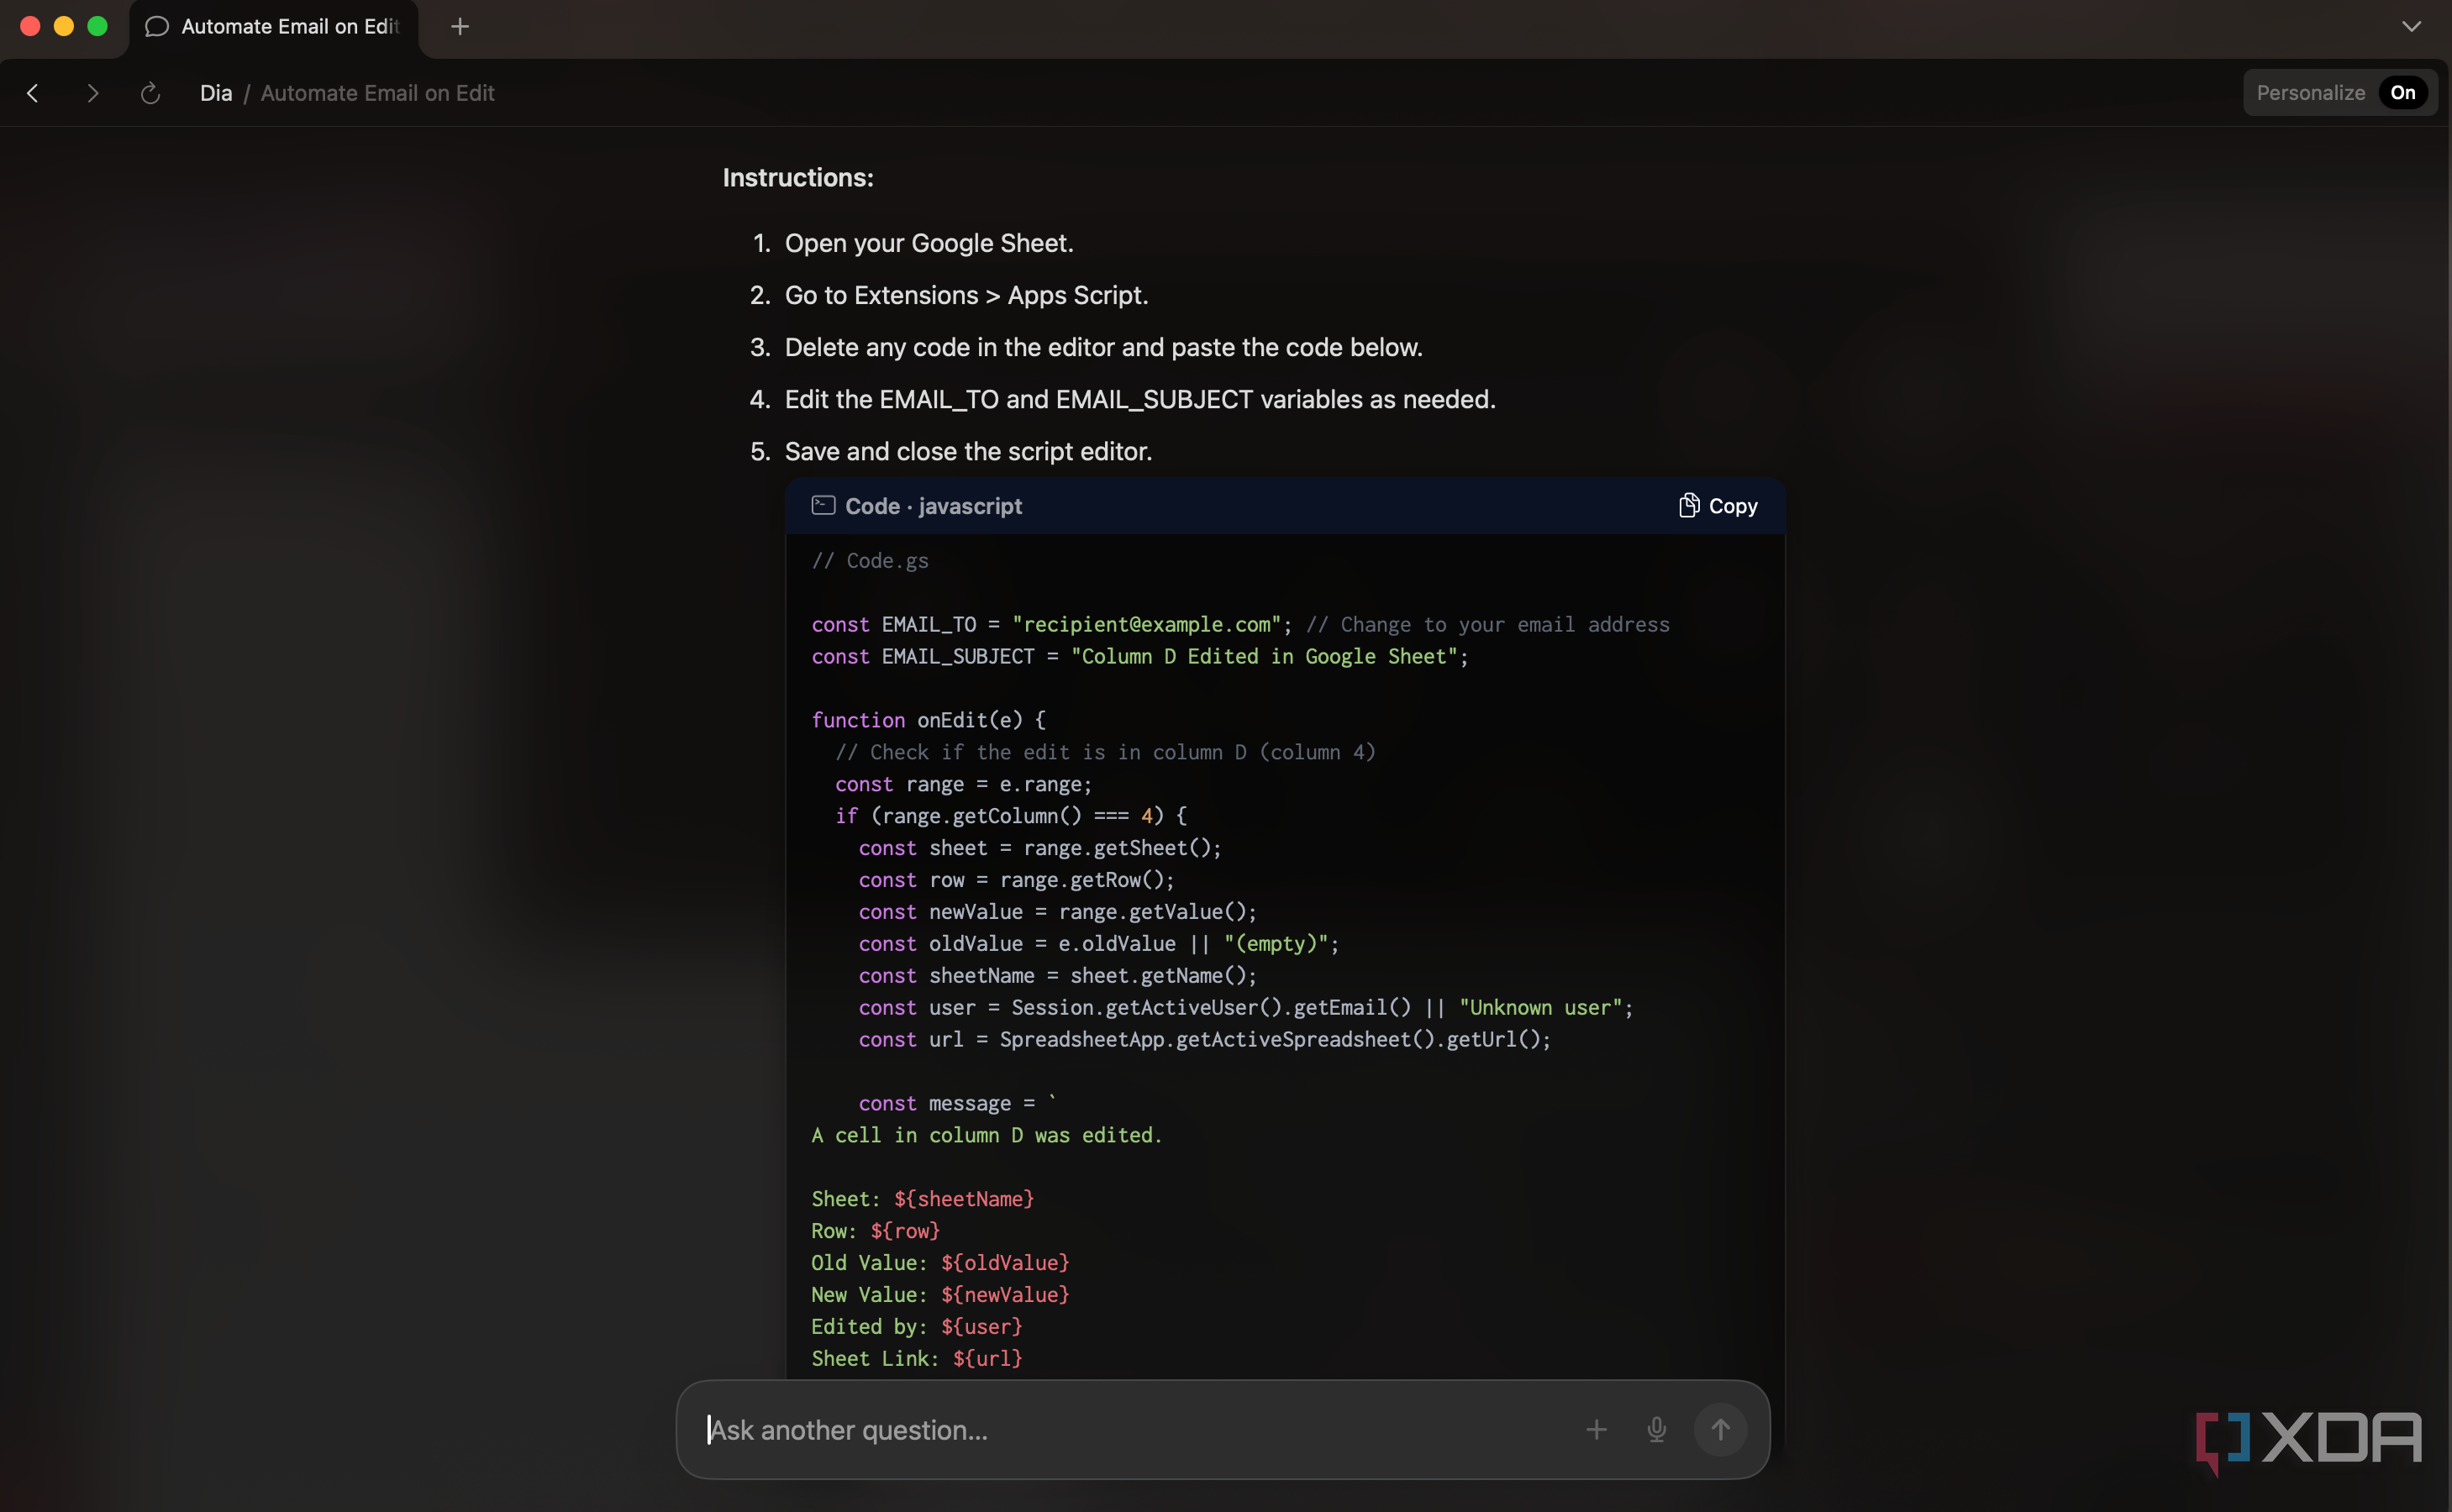Click the '// Code.gs' comment line
This screenshot has height=1512, width=2452.
pos(871,561)
